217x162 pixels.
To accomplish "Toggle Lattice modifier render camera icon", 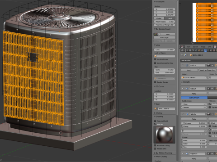I will (208, 65).
